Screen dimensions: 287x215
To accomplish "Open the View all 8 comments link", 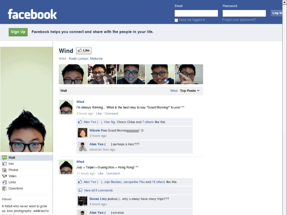I will pos(98,190).
